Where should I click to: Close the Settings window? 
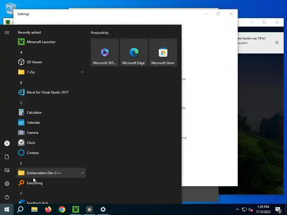click(231, 14)
